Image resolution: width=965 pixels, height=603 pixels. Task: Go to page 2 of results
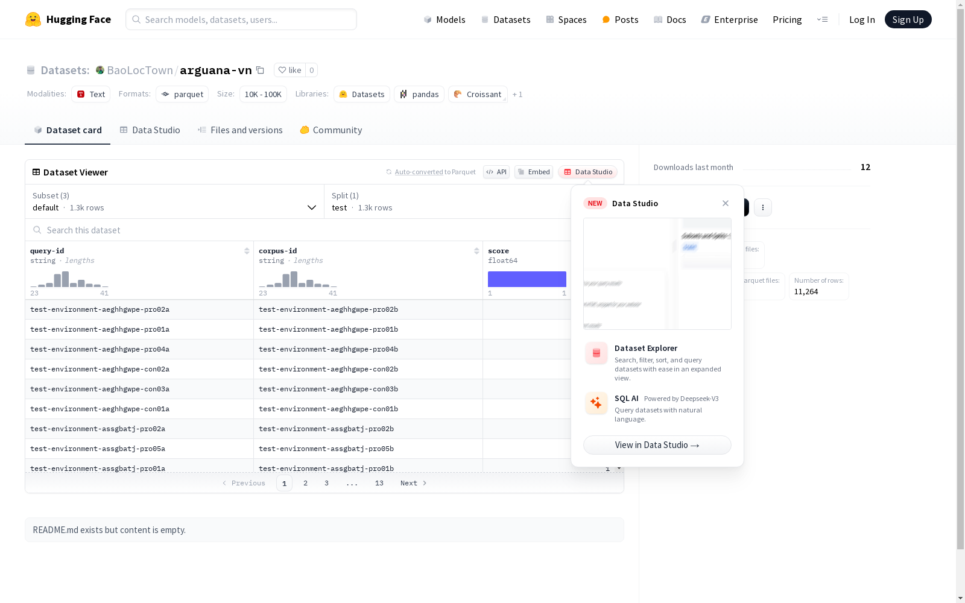tap(306, 483)
